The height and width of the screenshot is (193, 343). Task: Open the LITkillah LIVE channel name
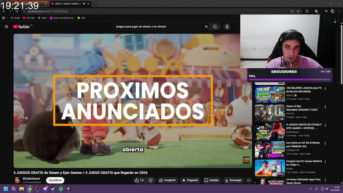(x=293, y=150)
